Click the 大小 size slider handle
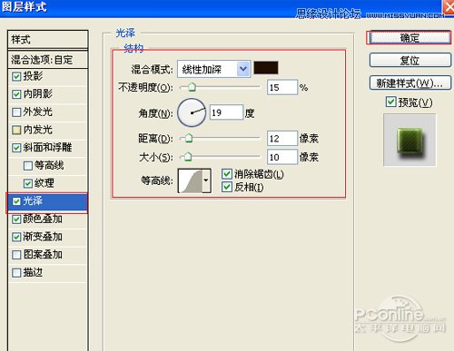 click(x=188, y=157)
